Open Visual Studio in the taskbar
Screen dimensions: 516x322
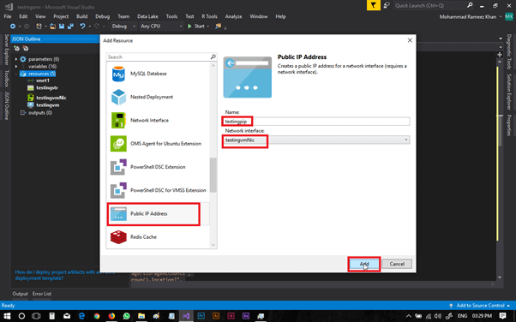point(186,316)
